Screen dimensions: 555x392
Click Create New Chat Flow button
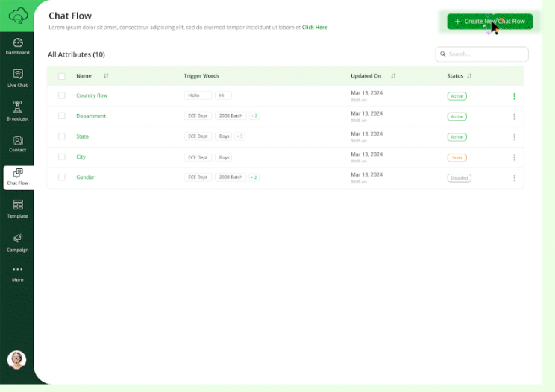(490, 22)
